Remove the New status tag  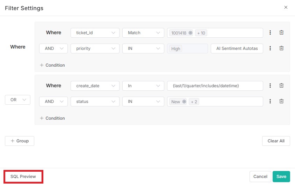(x=184, y=102)
